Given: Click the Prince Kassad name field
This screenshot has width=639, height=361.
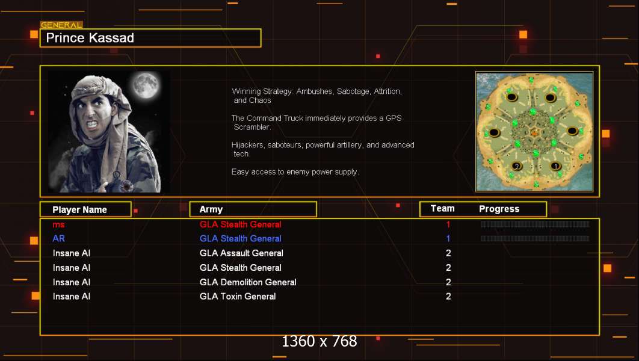Looking at the screenshot, I should click(150, 38).
